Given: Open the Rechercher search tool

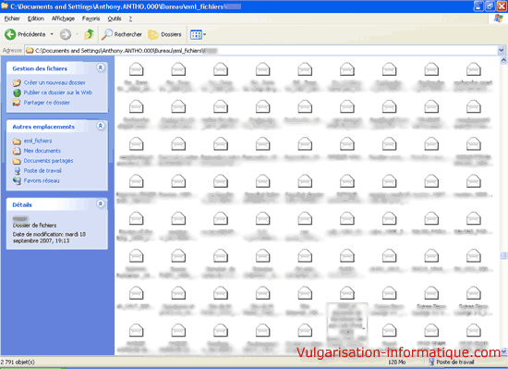Looking at the screenshot, I should click(121, 34).
